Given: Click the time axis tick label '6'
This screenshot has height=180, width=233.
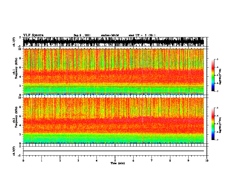Looking at the screenshot, I should pos(134,161).
